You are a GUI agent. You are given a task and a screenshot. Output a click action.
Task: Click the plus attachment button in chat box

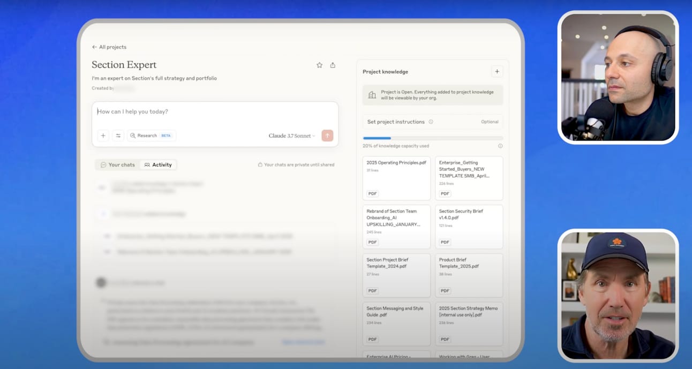(103, 136)
